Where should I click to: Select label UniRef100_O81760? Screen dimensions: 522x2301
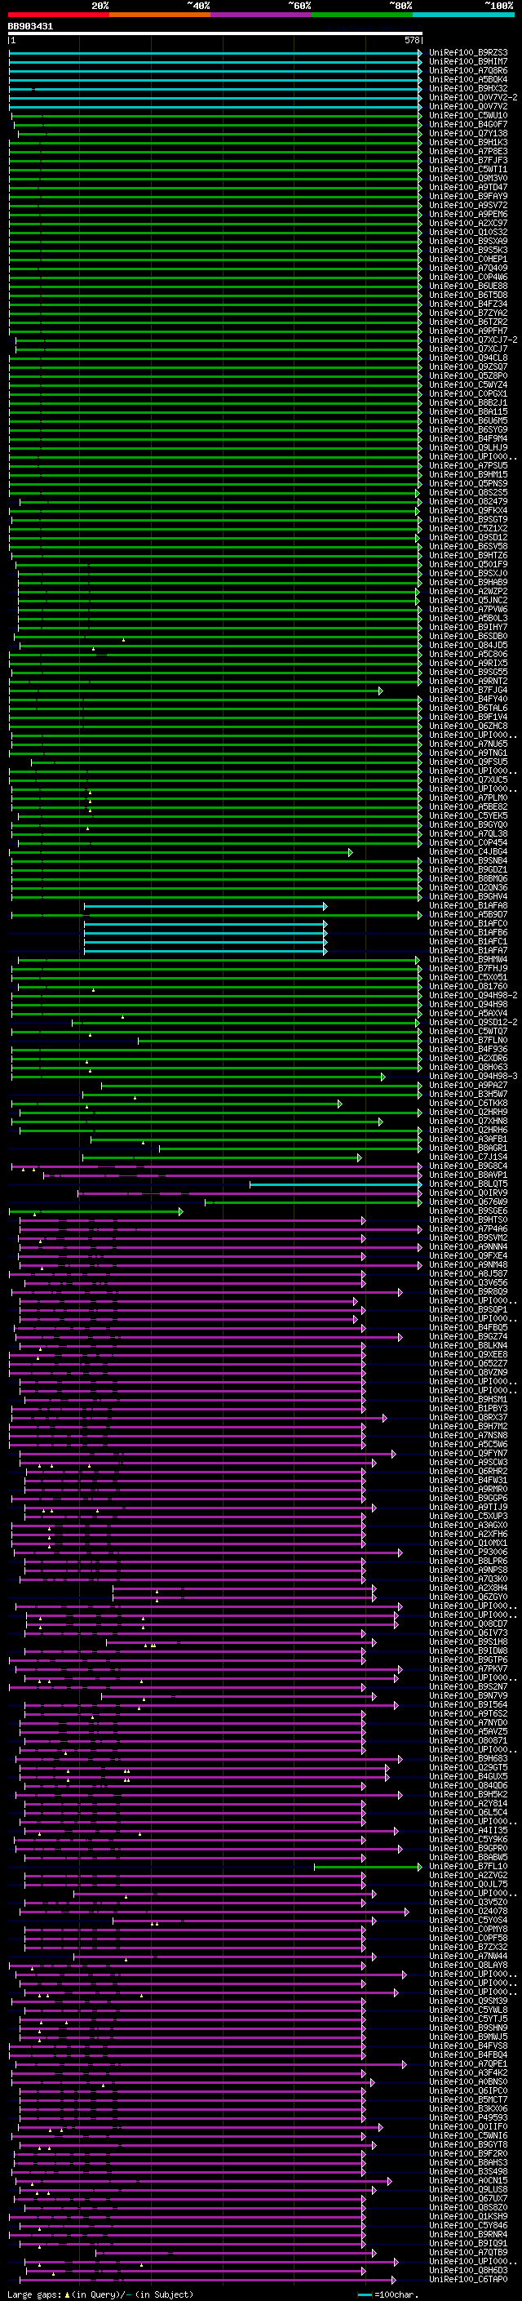coord(468,986)
